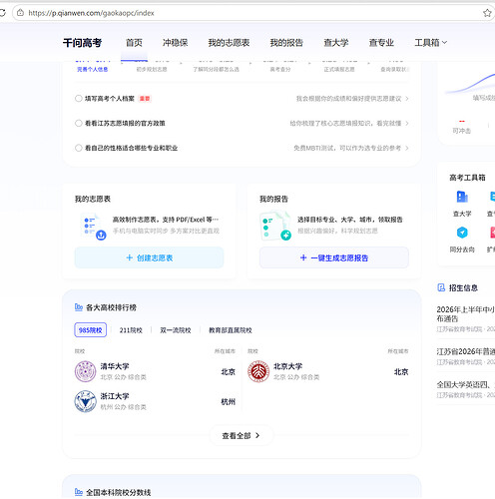
Task: Open the 首页 navigation tab
Action: [134, 43]
